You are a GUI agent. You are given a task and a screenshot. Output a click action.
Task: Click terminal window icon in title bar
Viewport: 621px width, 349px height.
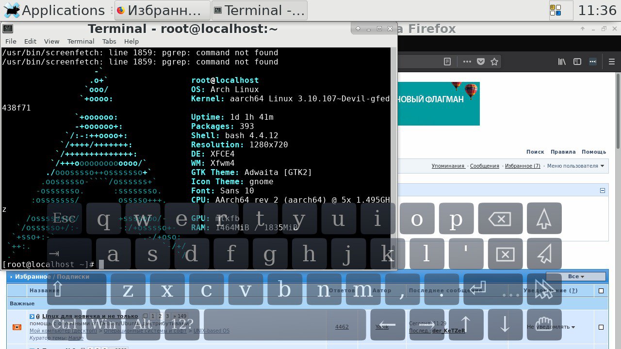pos(8,29)
